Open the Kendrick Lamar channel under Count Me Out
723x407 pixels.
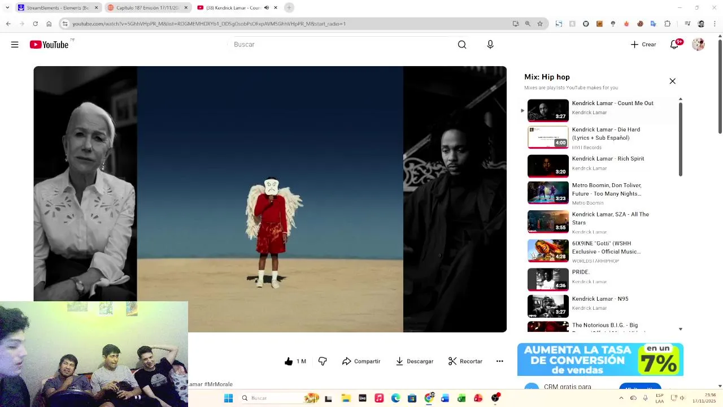pos(589,112)
